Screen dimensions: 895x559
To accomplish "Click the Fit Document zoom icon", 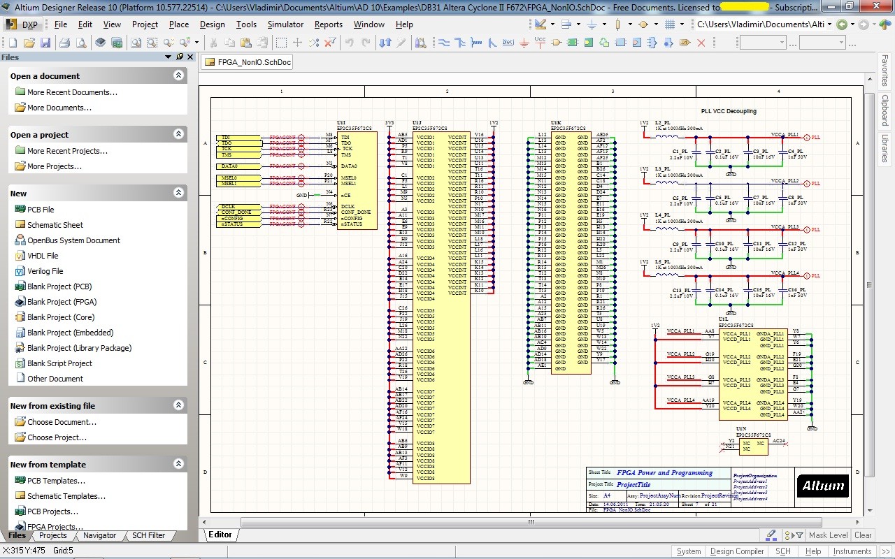I will [135, 43].
